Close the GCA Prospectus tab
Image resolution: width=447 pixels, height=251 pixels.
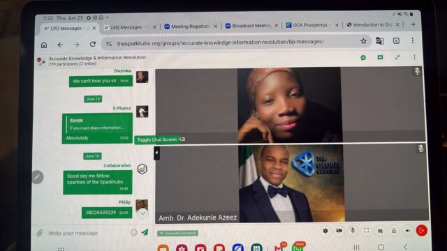(337, 25)
